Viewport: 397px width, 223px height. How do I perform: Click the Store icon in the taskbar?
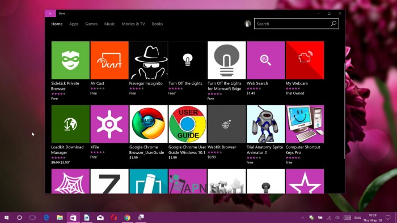coord(73,217)
